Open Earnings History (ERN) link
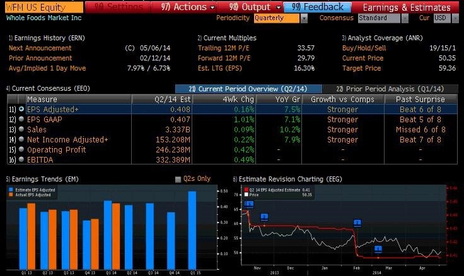The height and width of the screenshot is (276, 464). [47, 38]
